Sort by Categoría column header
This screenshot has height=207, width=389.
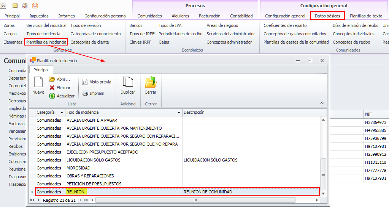click(50, 112)
